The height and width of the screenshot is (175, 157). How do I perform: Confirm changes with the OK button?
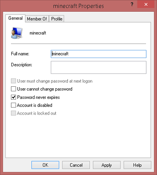click(x=45, y=165)
